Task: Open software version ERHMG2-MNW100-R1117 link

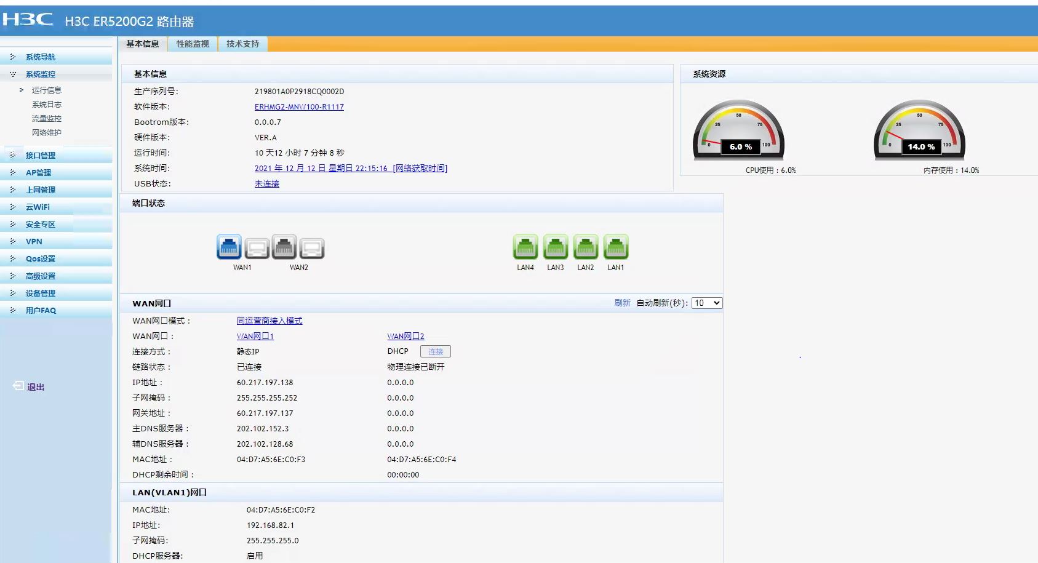Action: pos(299,107)
